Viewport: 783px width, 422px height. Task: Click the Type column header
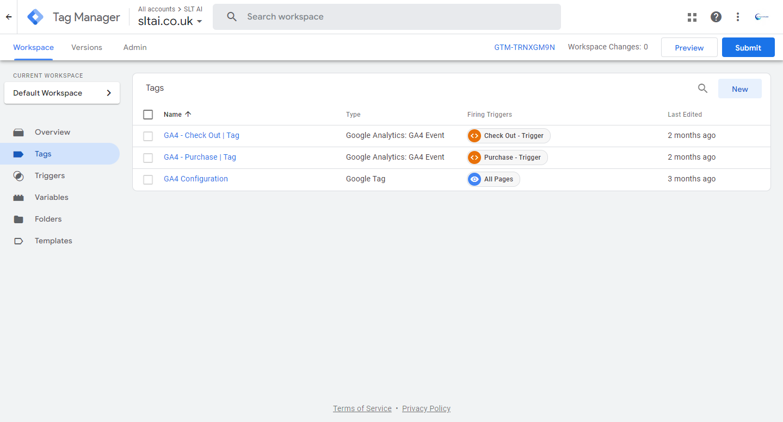[353, 115]
